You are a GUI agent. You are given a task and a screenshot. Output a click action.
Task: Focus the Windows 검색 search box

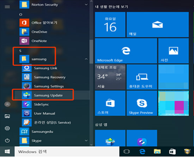67,151
